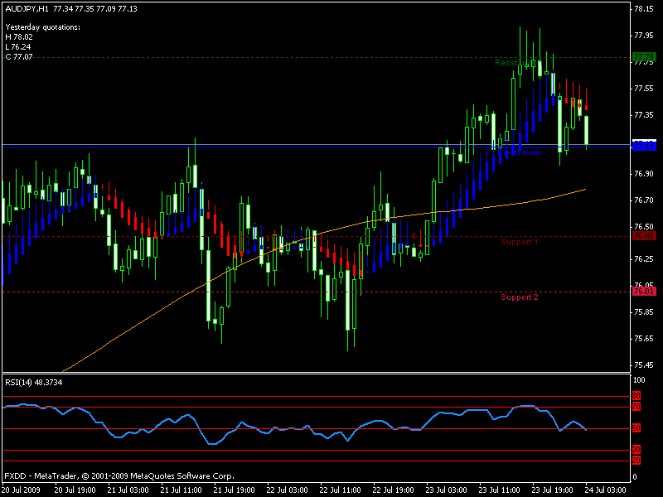
Task: Click the dark red 76.43 support price tag
Action: click(643, 236)
